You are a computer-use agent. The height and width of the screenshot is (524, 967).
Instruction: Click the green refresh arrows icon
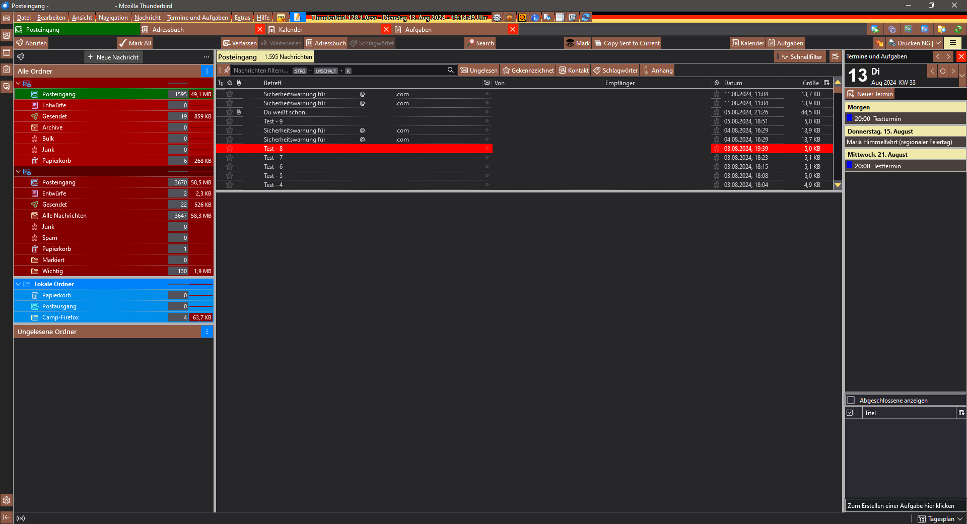pyautogui.click(x=958, y=29)
